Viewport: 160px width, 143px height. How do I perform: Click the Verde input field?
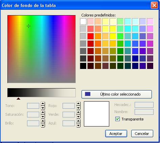point(69,114)
